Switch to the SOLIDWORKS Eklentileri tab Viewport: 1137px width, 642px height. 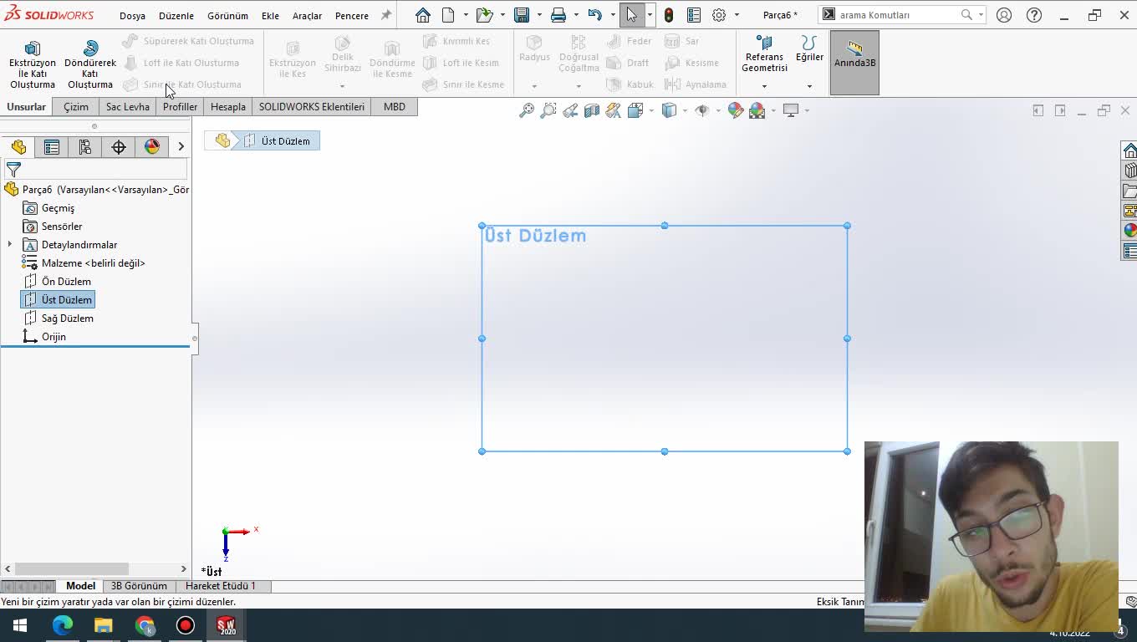pos(312,107)
